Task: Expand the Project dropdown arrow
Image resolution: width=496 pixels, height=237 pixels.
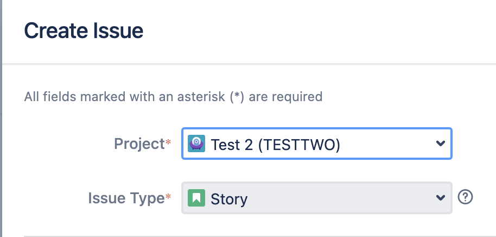Action: tap(440, 144)
